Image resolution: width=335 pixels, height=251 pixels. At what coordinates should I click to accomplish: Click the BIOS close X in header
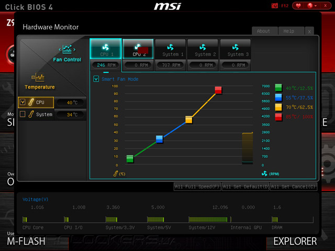pyautogui.click(x=325, y=6)
